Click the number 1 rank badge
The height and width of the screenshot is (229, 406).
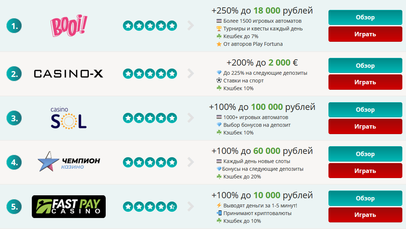[x=14, y=26]
